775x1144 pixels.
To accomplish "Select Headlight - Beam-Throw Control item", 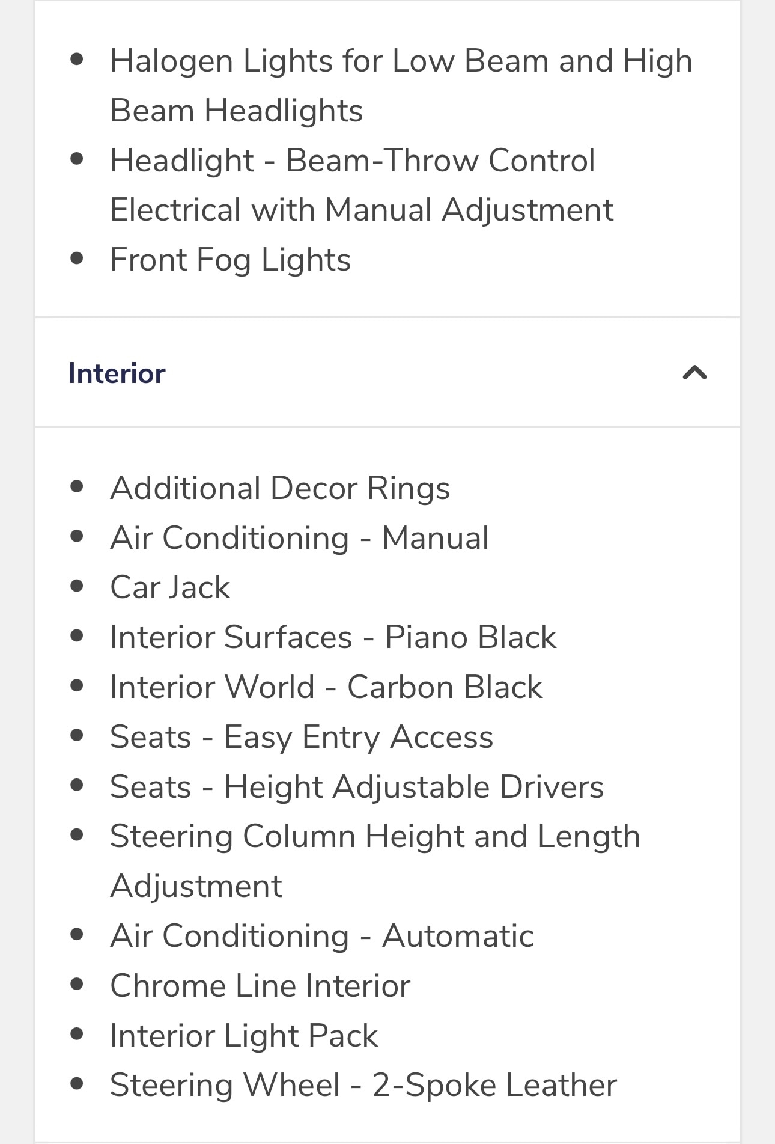I will pyautogui.click(x=362, y=185).
